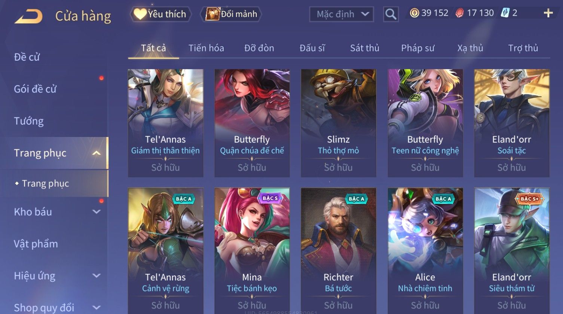Open search with the magnifier icon
Image resolution: width=563 pixels, height=314 pixels.
pyautogui.click(x=391, y=14)
